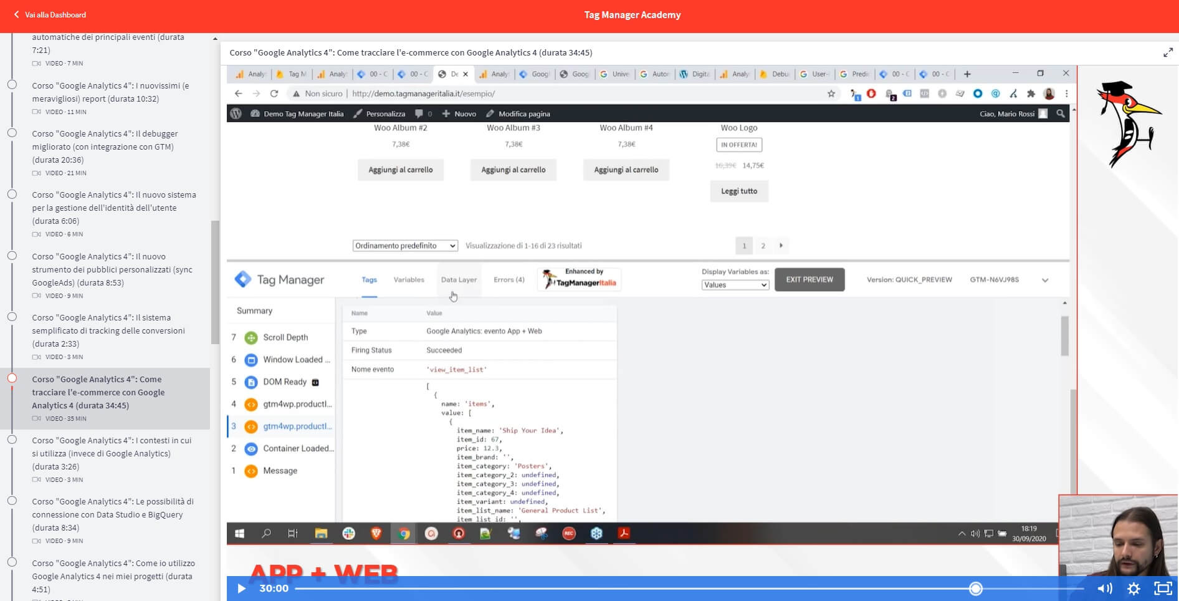Open Chrome extensions puzzle icon
Viewport: 1179px width, 601px height.
click(x=1031, y=94)
